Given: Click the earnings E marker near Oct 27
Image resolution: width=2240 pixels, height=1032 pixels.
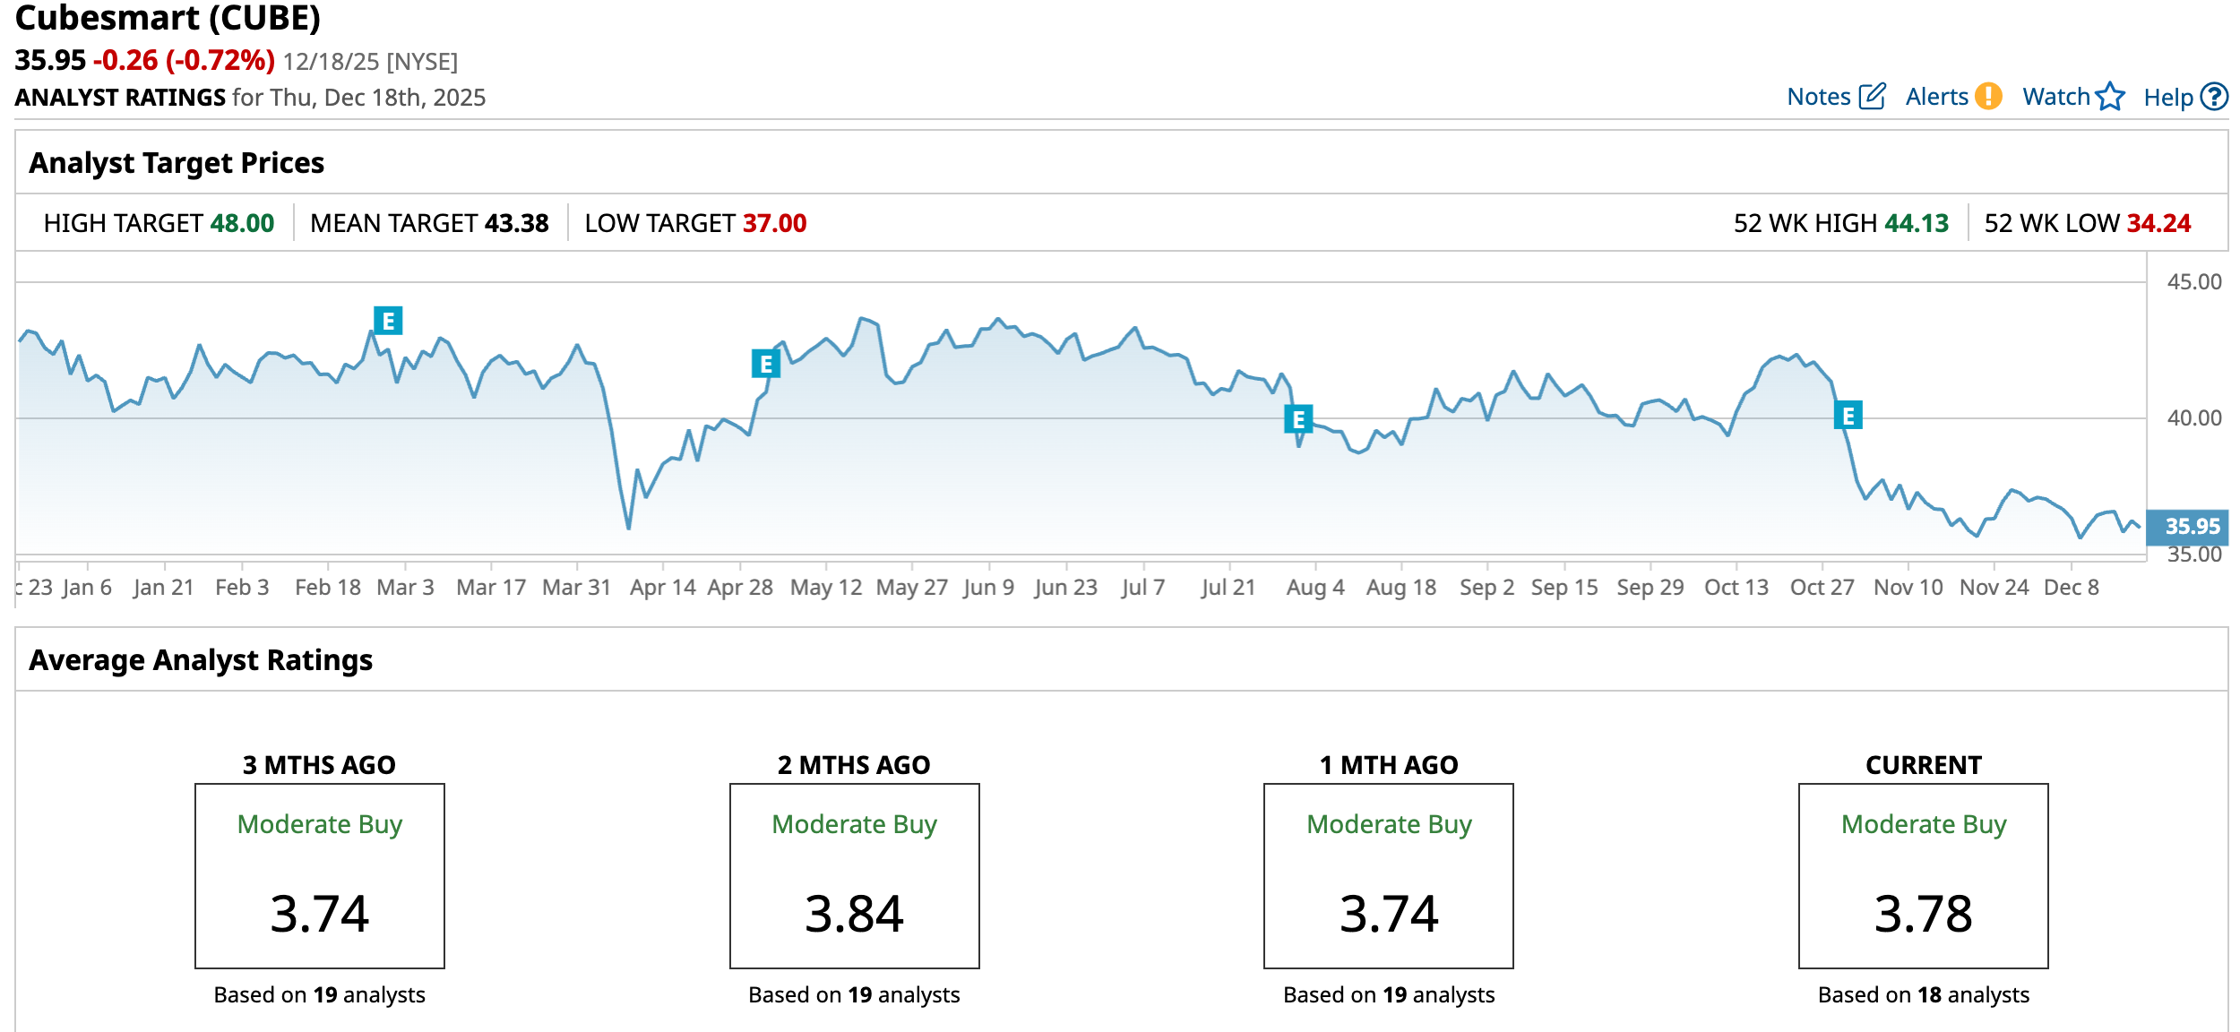Looking at the screenshot, I should tap(1848, 416).
